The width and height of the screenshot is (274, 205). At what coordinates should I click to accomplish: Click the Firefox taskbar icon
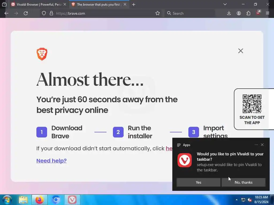pyautogui.click(x=40, y=200)
